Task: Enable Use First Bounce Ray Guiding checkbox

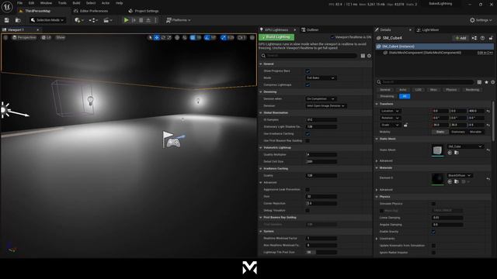Action: coord(308,141)
